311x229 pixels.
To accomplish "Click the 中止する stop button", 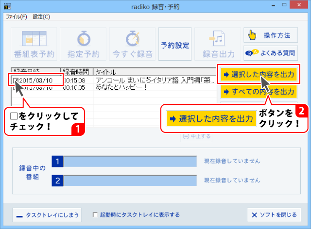I will 196,136.
